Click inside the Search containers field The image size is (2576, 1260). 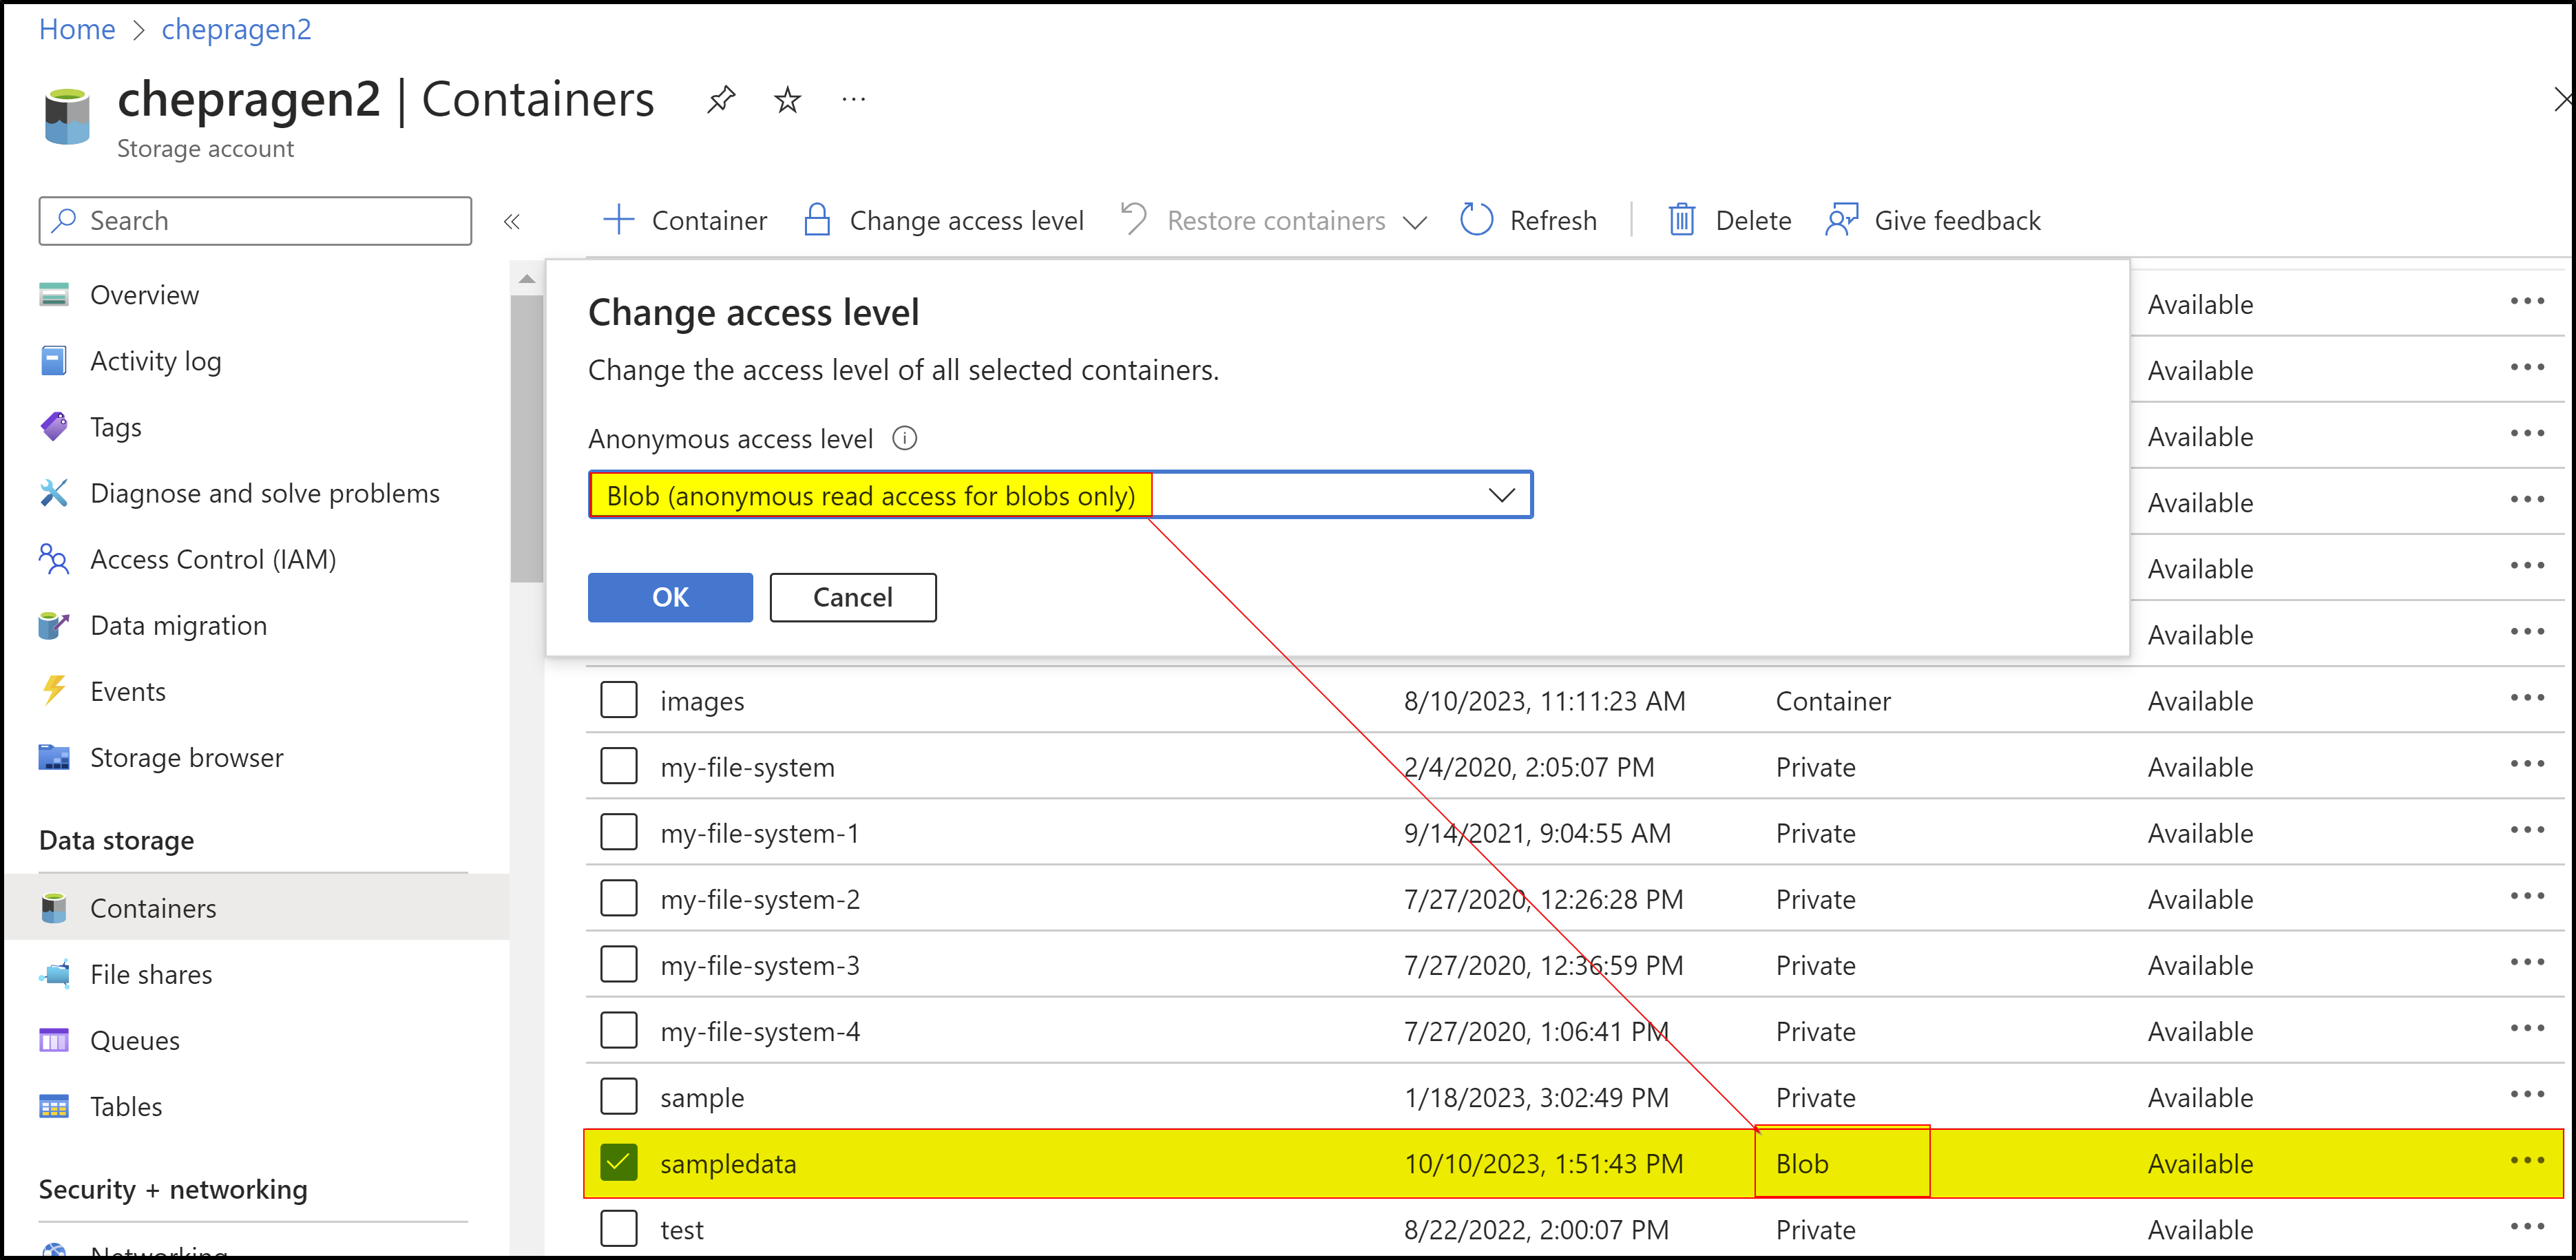point(255,220)
